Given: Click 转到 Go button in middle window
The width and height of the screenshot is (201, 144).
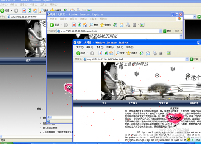Looking at the screenshot, I should tap(167, 31).
